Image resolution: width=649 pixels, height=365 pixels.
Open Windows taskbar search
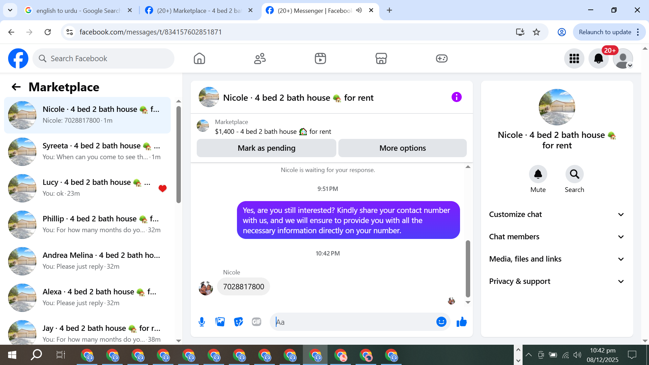pyautogui.click(x=36, y=355)
